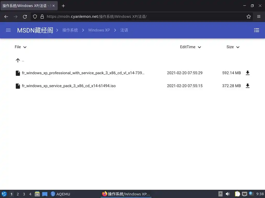
Task: Open the shield tracking protection icon
Action: pos(35,16)
